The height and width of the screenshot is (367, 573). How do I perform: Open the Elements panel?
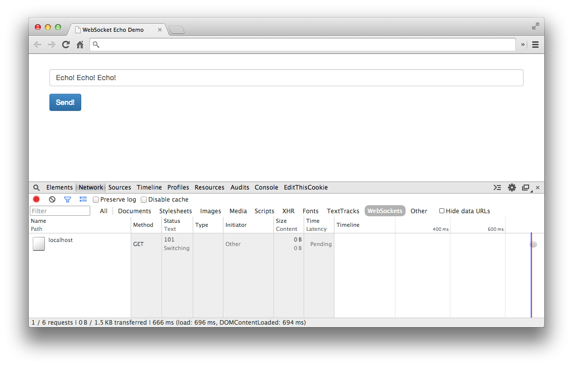59,188
